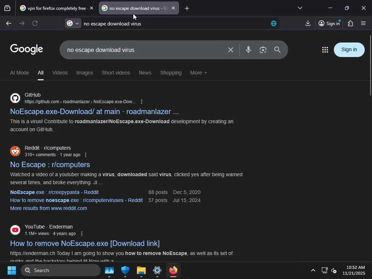Expand the More search filters dropdown

click(198, 73)
